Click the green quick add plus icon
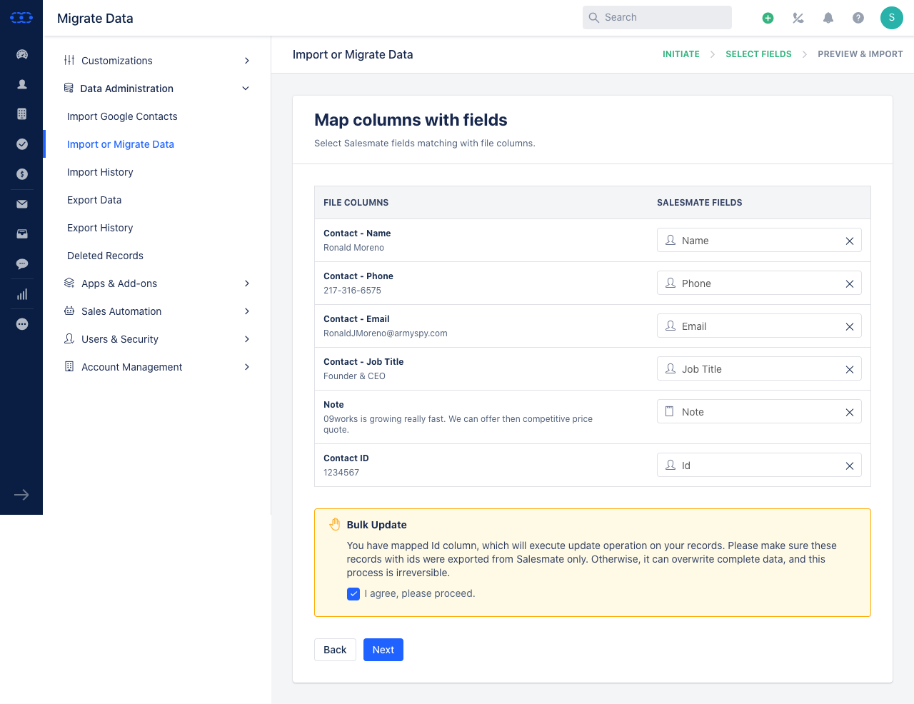 (x=768, y=18)
